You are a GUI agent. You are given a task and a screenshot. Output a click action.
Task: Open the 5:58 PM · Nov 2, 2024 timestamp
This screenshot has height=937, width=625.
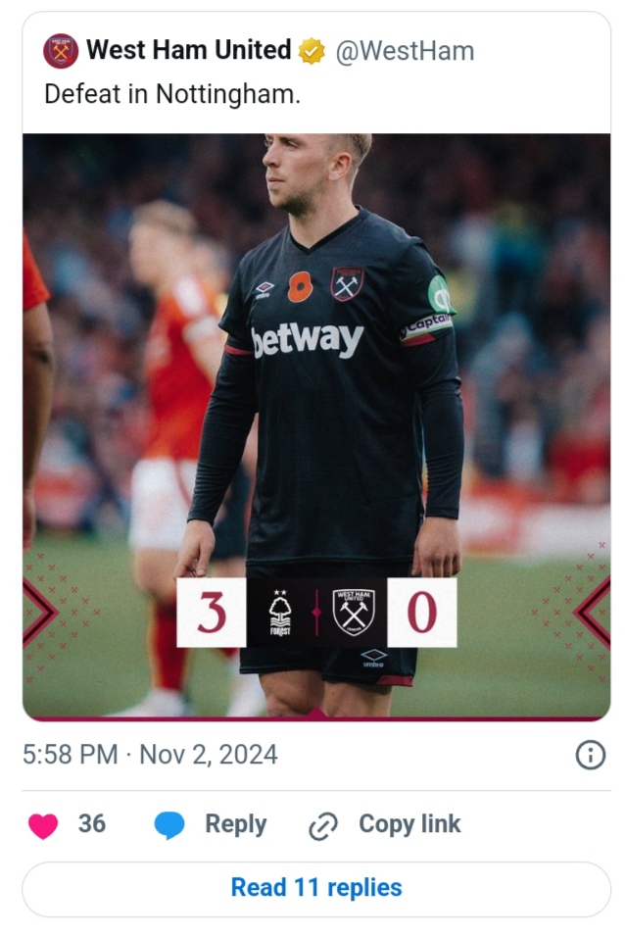150,755
